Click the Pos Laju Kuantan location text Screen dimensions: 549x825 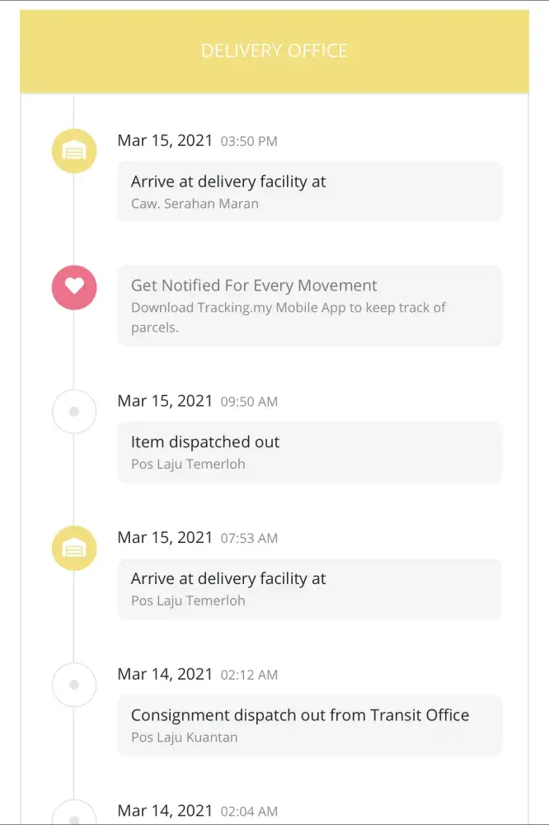(x=184, y=737)
